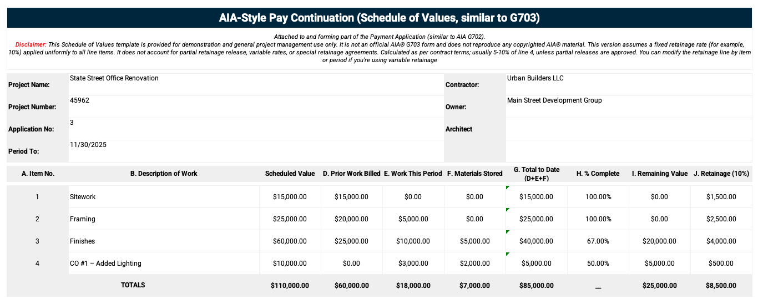Click the $110,000.00 Scheduled Value total
The width and height of the screenshot is (758, 304).
pos(290,286)
